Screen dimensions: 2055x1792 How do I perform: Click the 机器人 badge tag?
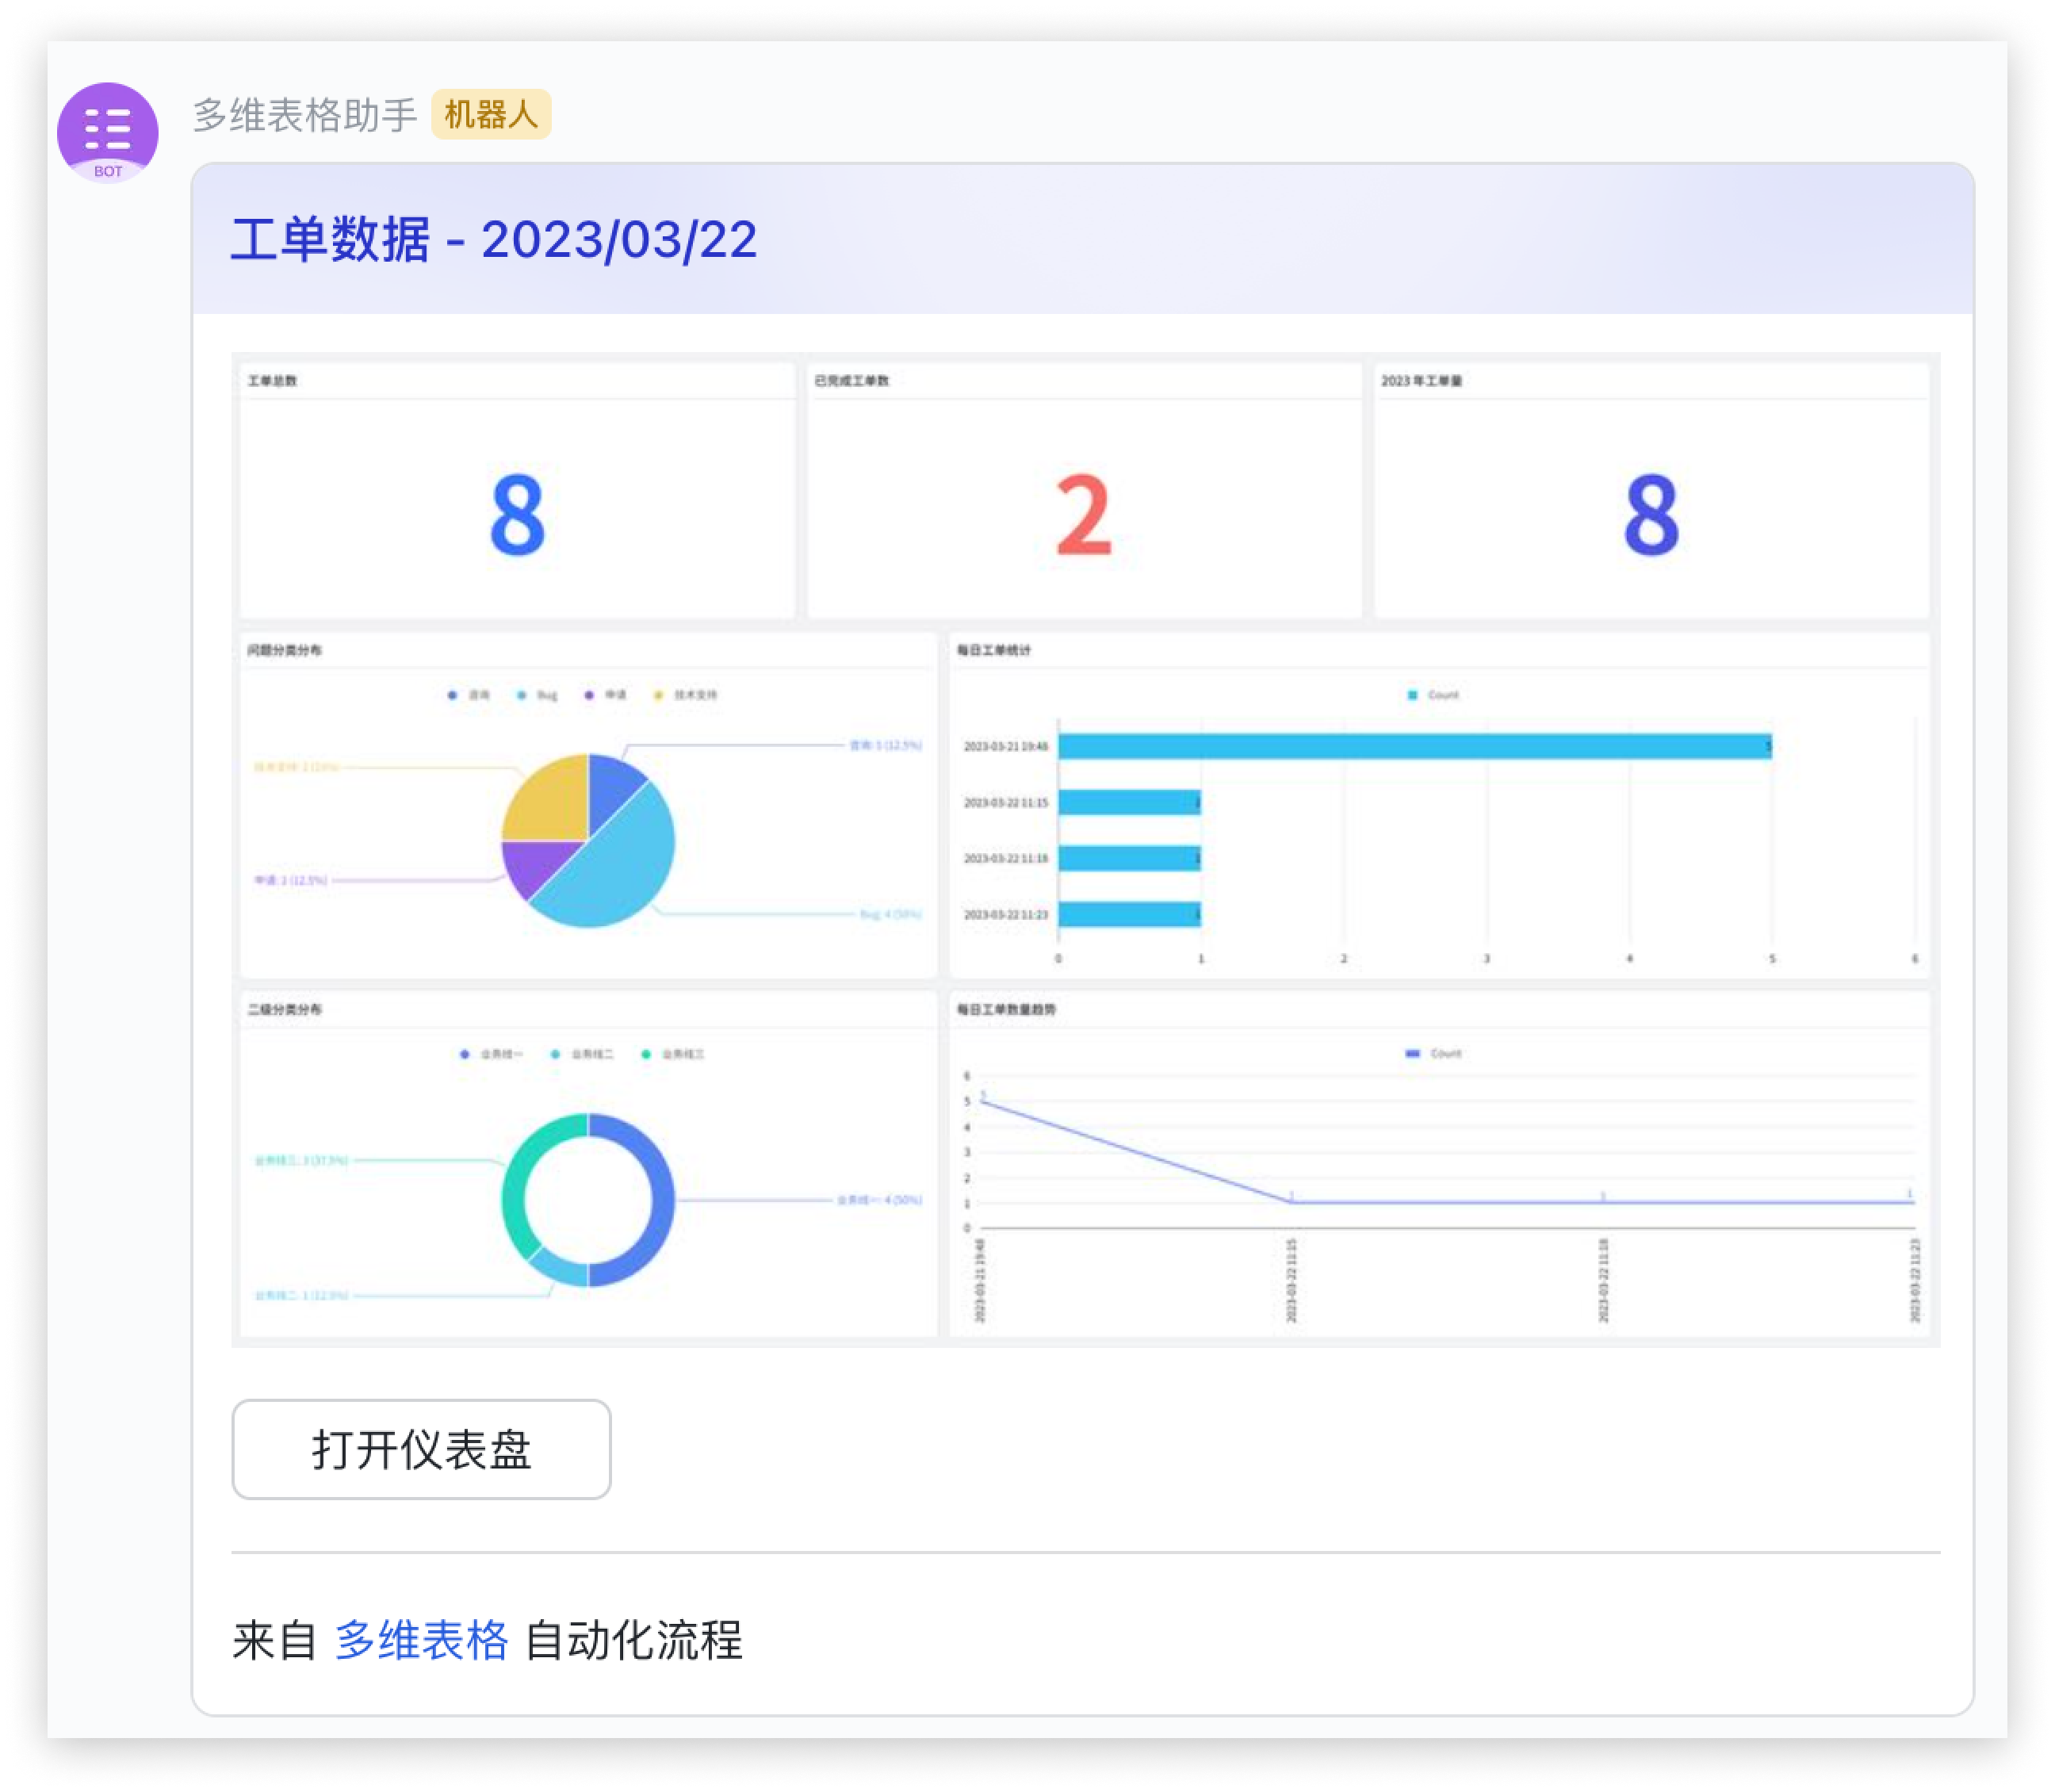490,115
